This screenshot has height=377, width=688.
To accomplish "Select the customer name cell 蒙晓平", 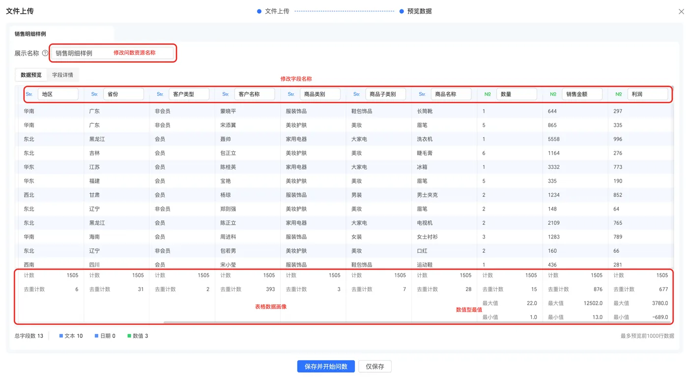I will click(x=228, y=111).
